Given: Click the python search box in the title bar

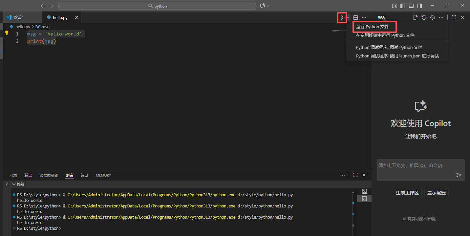Looking at the screenshot, I should (157, 6).
